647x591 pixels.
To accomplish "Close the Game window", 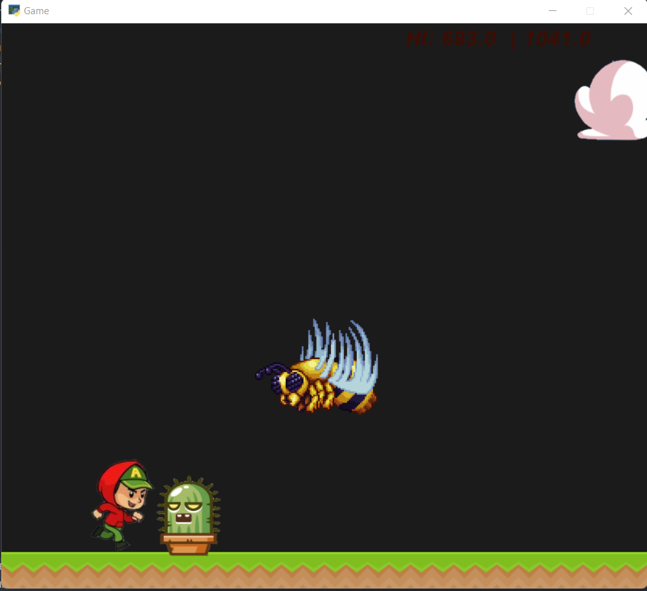I will pos(628,11).
